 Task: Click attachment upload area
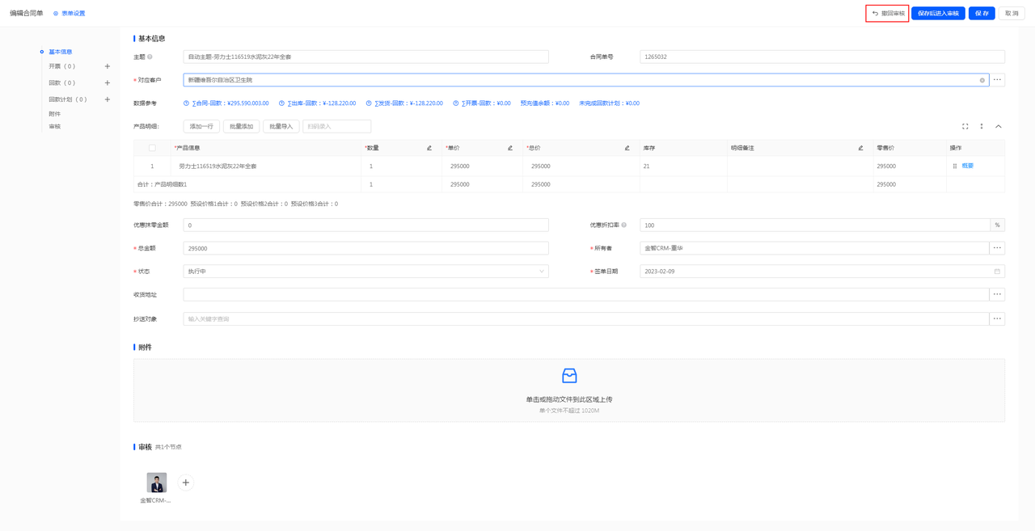point(569,390)
